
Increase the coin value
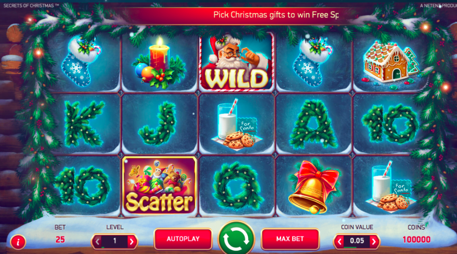(374, 242)
